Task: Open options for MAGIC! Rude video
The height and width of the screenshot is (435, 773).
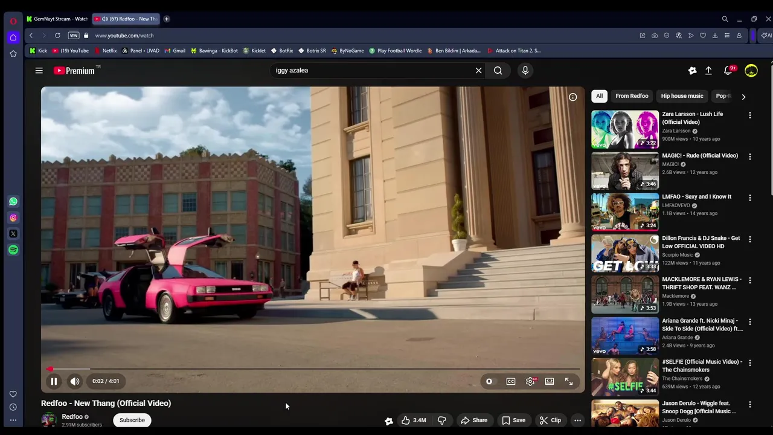Action: tap(750, 156)
